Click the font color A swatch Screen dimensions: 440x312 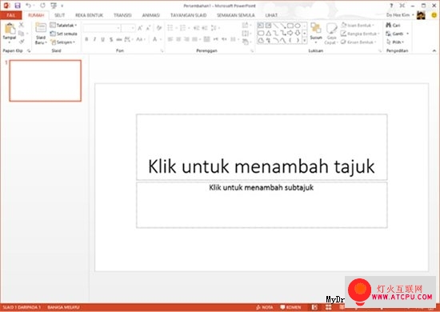(x=154, y=39)
